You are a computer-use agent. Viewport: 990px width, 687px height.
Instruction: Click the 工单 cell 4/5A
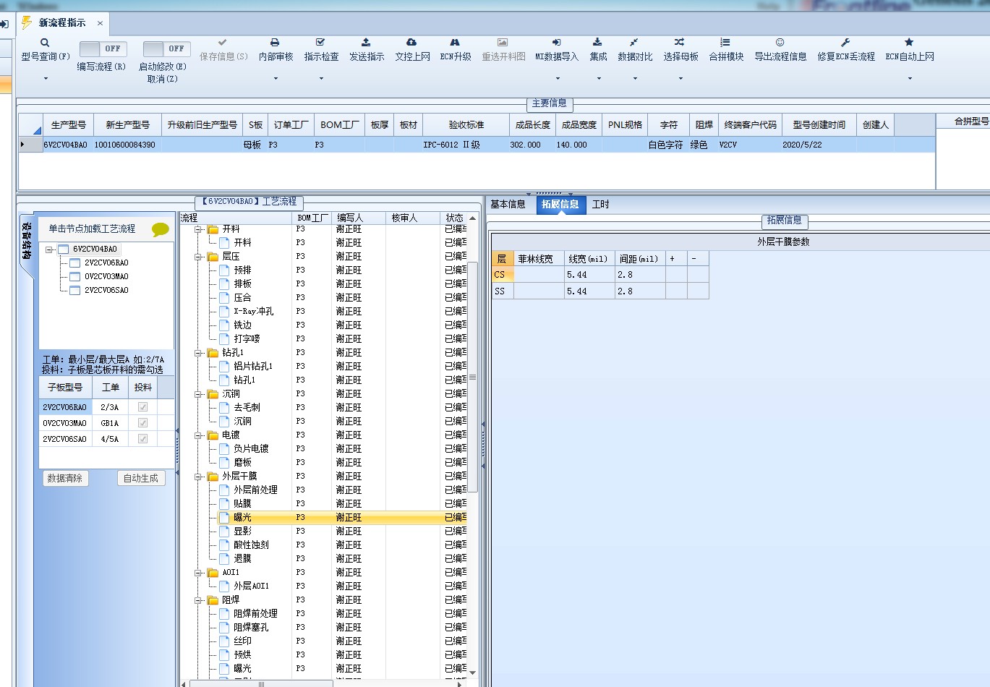coord(110,439)
